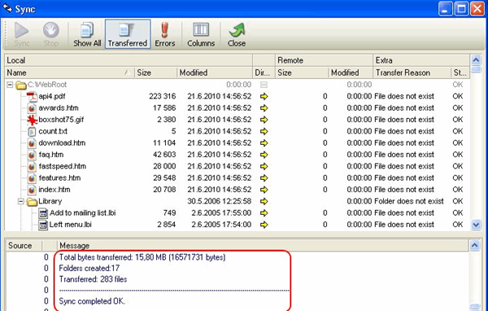Click modified date 2.6.2005 17:55:00
This screenshot has height=311, width=488.
[x=221, y=213]
